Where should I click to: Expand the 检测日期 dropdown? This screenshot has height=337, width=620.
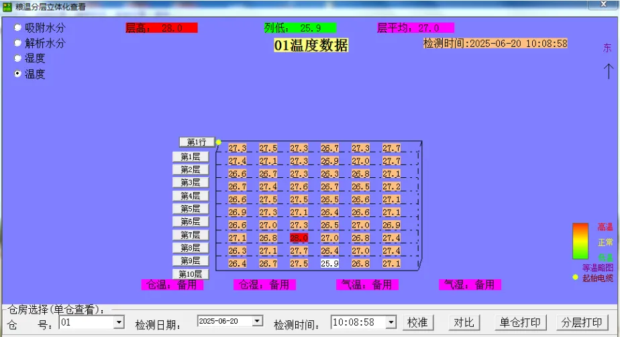click(x=257, y=321)
